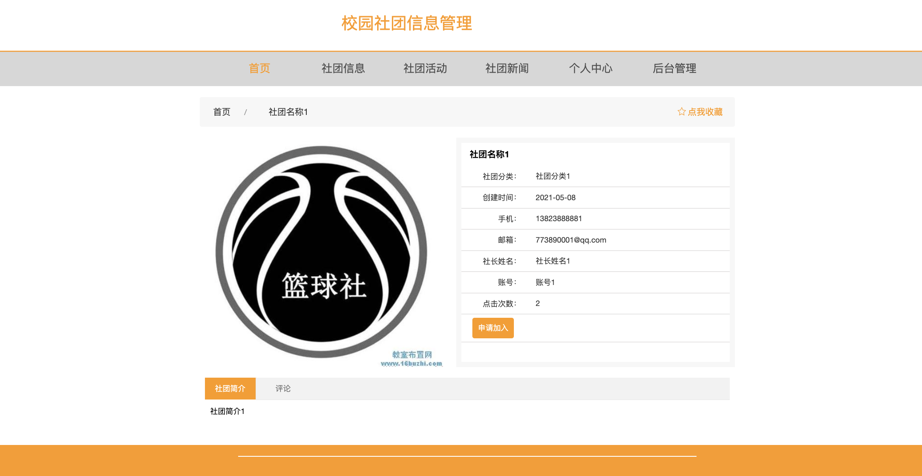Go to 社团信息 navigation item
Screen dimensions: 922x476
click(x=343, y=68)
